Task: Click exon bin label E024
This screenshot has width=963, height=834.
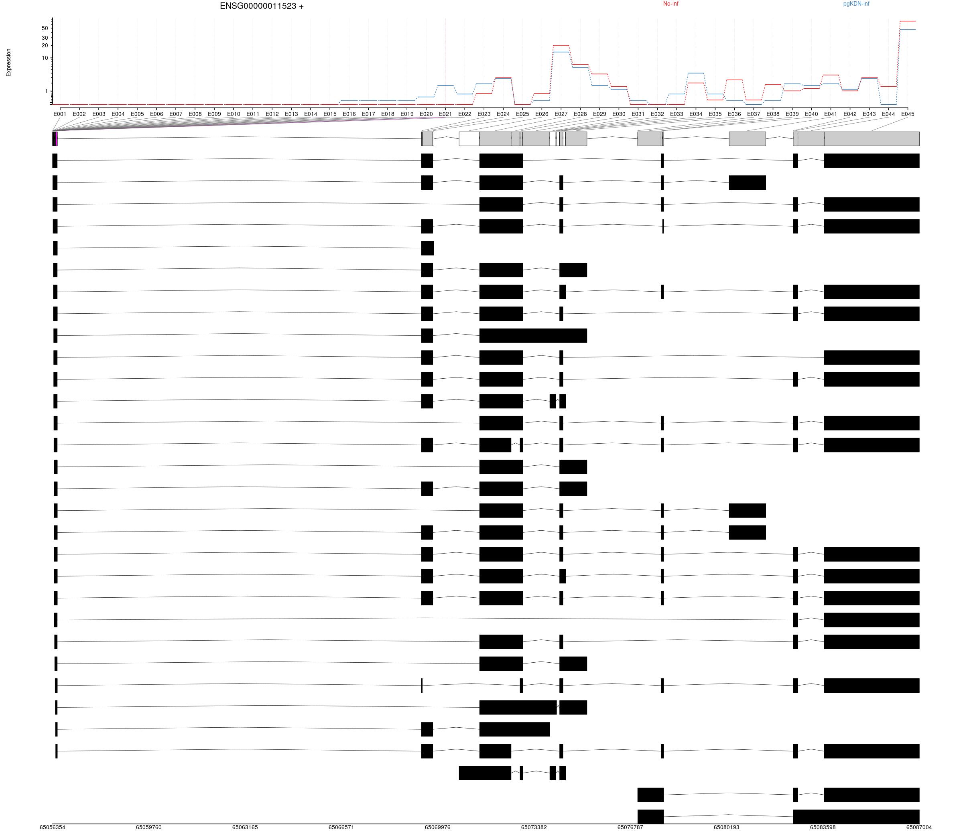Action: (x=503, y=114)
